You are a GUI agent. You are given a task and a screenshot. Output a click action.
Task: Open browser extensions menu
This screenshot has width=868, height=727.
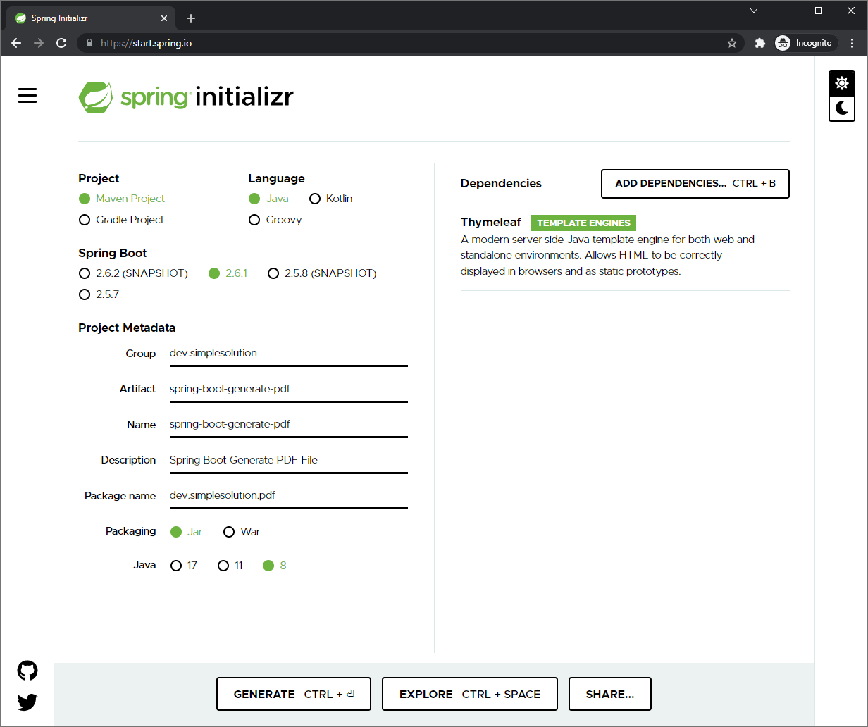tap(759, 43)
